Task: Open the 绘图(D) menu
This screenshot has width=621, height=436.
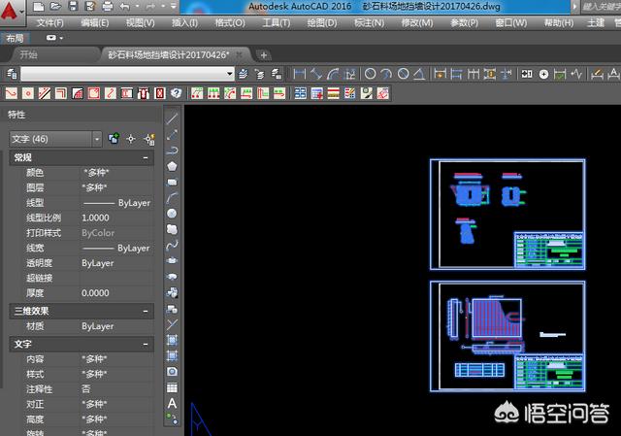Action: (319, 22)
